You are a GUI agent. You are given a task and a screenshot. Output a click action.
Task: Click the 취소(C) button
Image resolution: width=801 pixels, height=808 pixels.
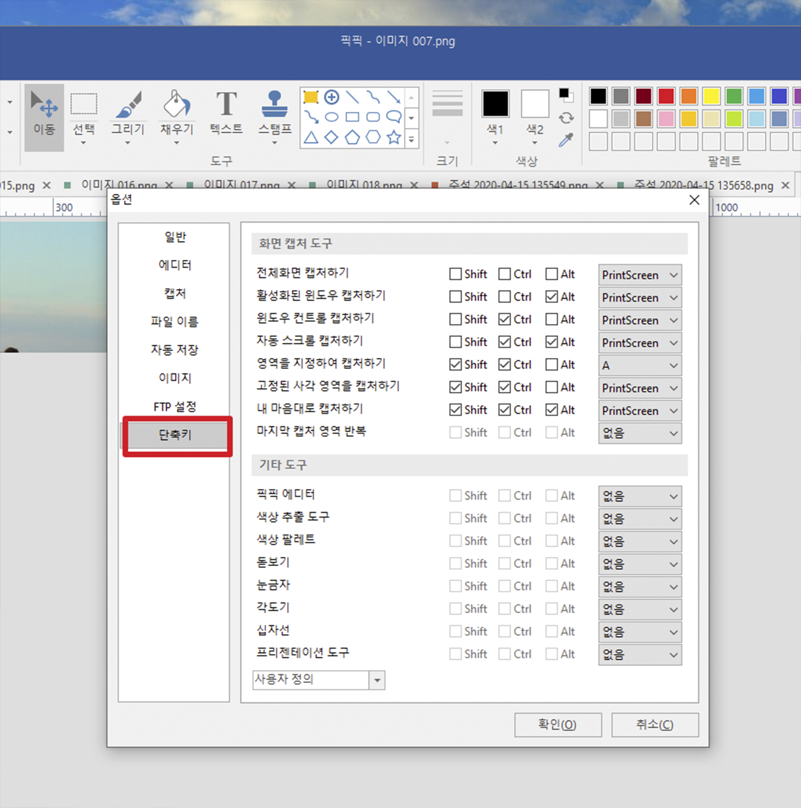click(655, 724)
